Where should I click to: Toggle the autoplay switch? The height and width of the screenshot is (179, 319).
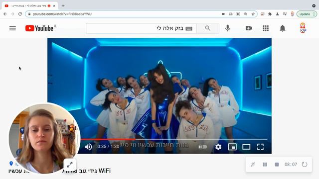tap(203, 147)
